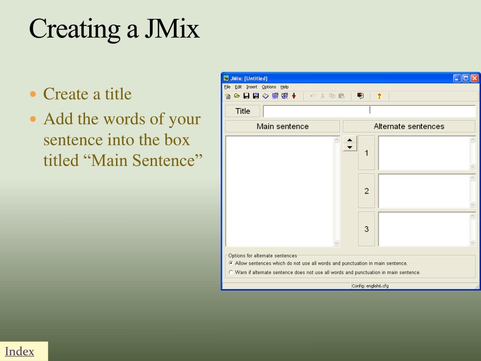Click the Undo toolbar icon
This screenshot has width=481, height=361.
[313, 96]
